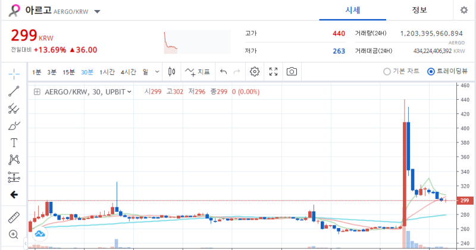Viewport: 476px width, 250px height.
Task: Select the pitchfork drawing tool
Action: [x=14, y=109]
